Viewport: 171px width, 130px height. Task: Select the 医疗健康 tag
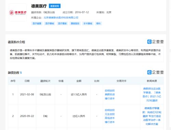(37, 24)
